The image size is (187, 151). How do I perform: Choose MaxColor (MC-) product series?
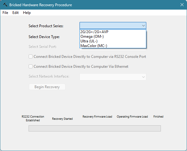click(x=113, y=46)
